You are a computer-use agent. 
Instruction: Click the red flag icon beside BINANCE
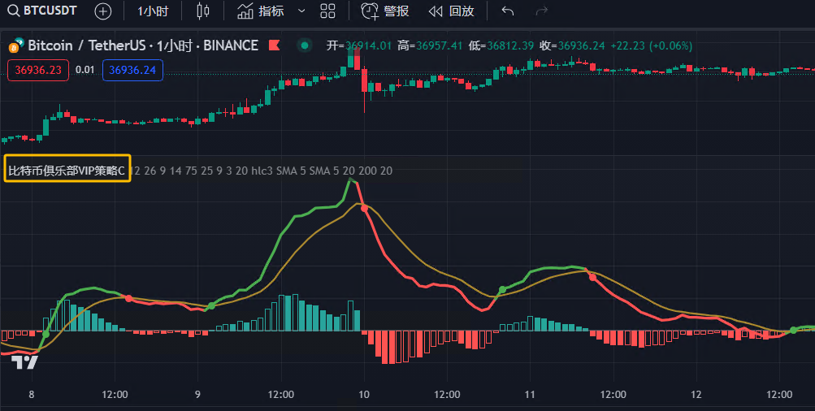pyautogui.click(x=274, y=45)
